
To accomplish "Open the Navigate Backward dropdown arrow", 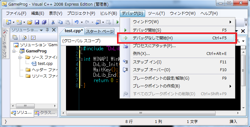I will click(x=103, y=22).
